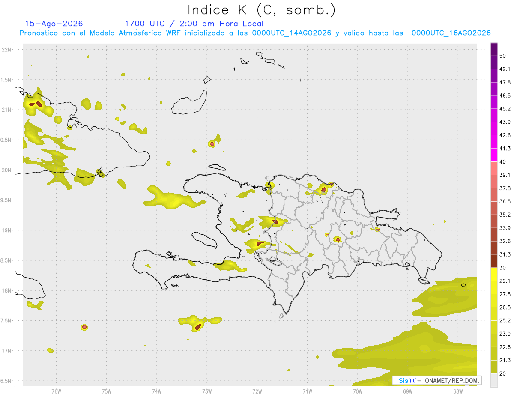Click the bright yellow swatch between 29.1 and 30
The height and width of the screenshot is (397, 514).
(494, 274)
